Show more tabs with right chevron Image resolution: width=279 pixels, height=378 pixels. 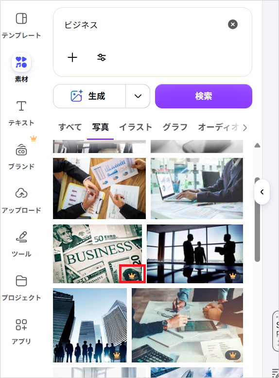245,127
